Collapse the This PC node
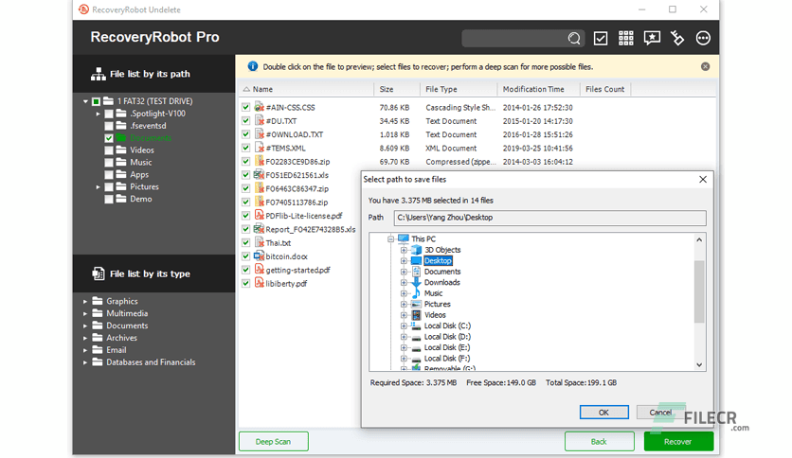This screenshot has width=792, height=458. coord(390,239)
